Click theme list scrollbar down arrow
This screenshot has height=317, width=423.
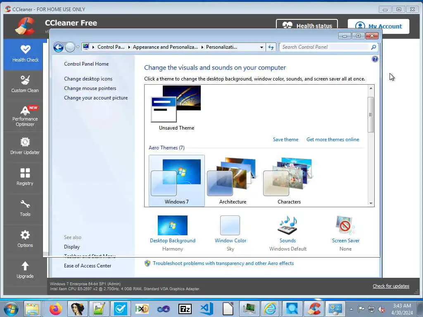coord(371,203)
